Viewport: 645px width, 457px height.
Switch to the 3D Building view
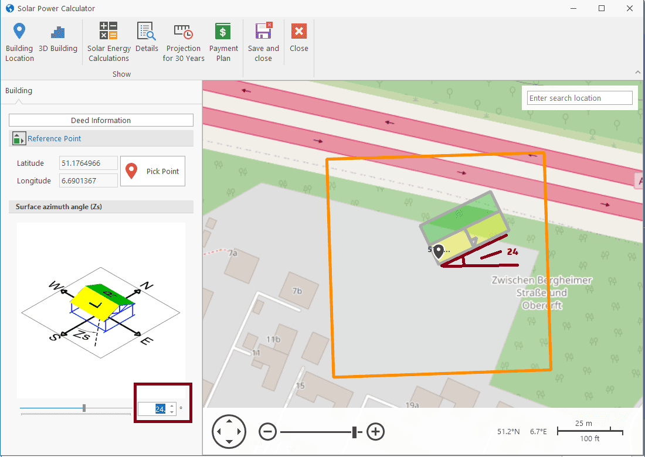coord(58,39)
